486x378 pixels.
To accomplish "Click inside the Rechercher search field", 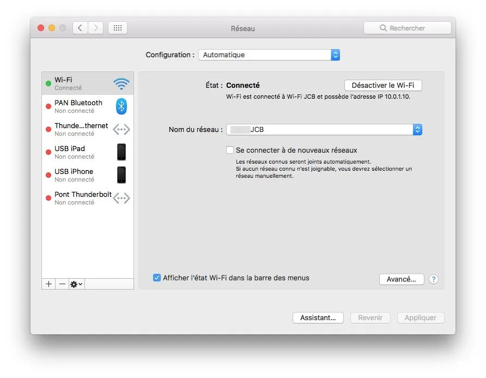I will pos(408,27).
